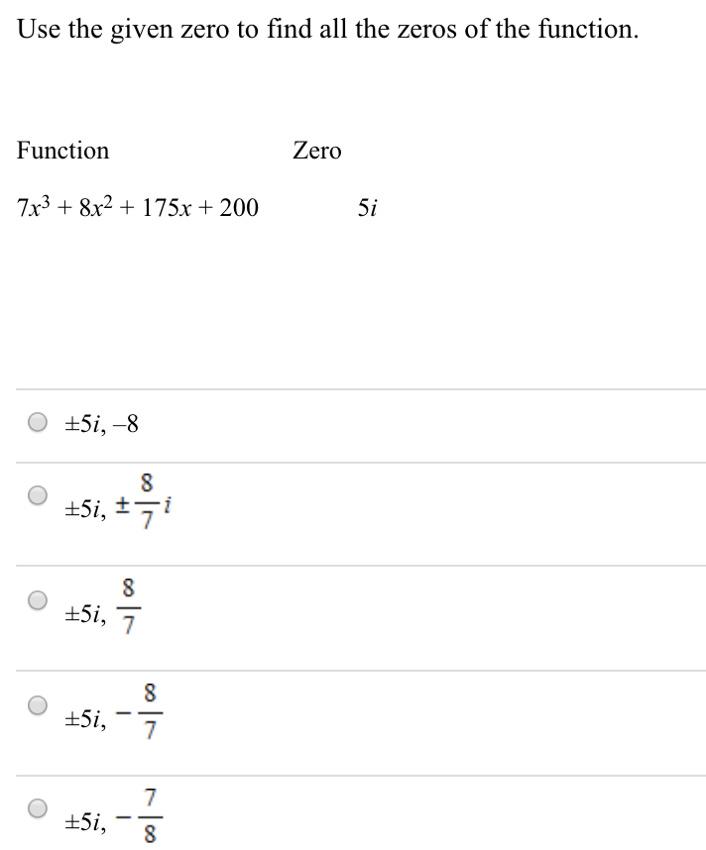Select the radio button for ±5i, −8
Screen dimensions: 706x850
point(37,422)
